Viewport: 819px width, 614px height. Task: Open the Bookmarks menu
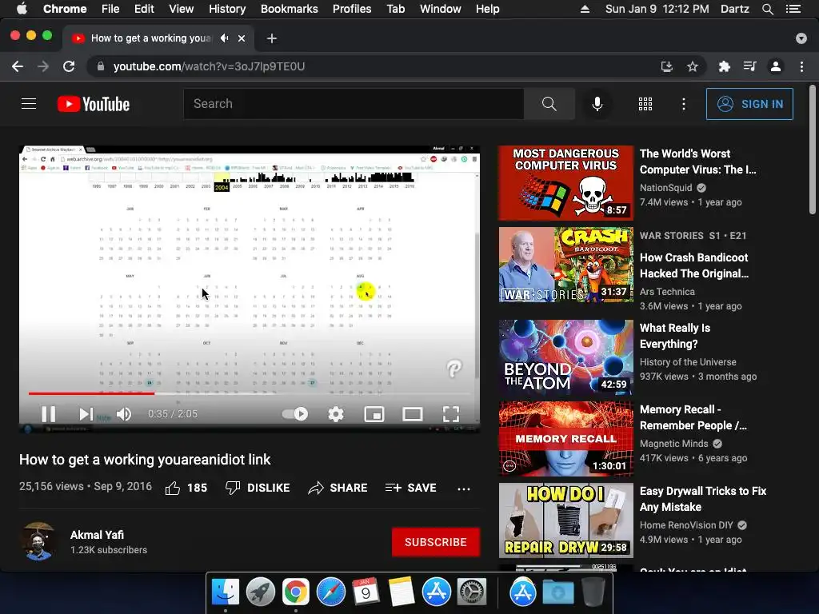click(x=290, y=9)
